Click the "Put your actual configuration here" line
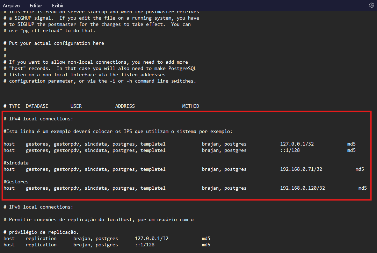The image size is (377, 253). pyautogui.click(x=57, y=43)
